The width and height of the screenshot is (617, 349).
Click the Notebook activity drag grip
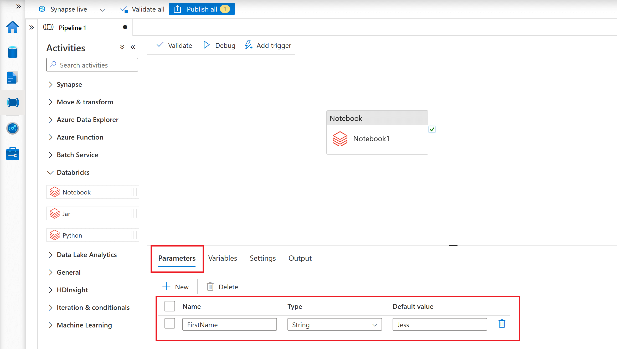pyautogui.click(x=134, y=192)
